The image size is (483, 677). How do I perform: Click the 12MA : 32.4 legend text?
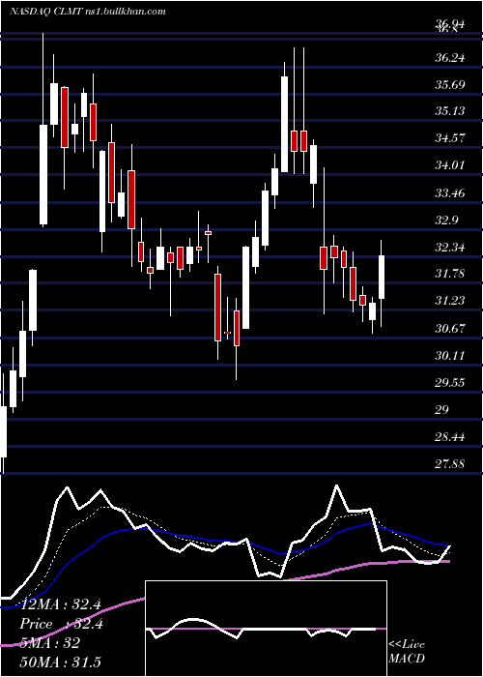[60, 604]
